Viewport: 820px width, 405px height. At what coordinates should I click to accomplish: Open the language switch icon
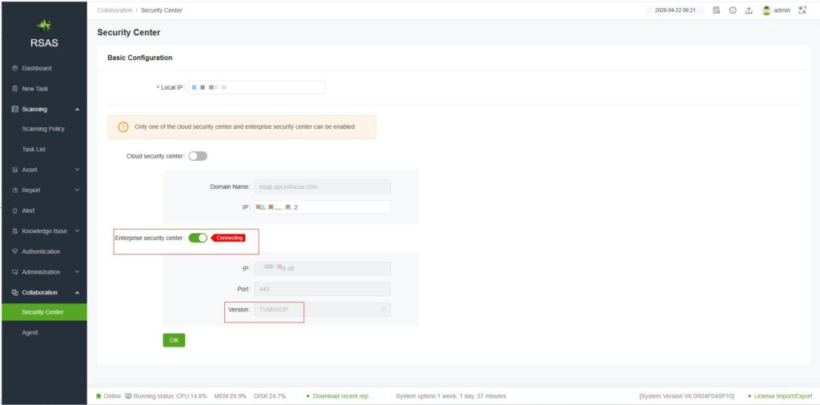[802, 10]
